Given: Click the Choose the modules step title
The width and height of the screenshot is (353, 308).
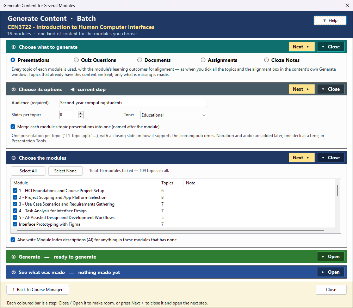Looking at the screenshot, I should (x=42, y=158).
